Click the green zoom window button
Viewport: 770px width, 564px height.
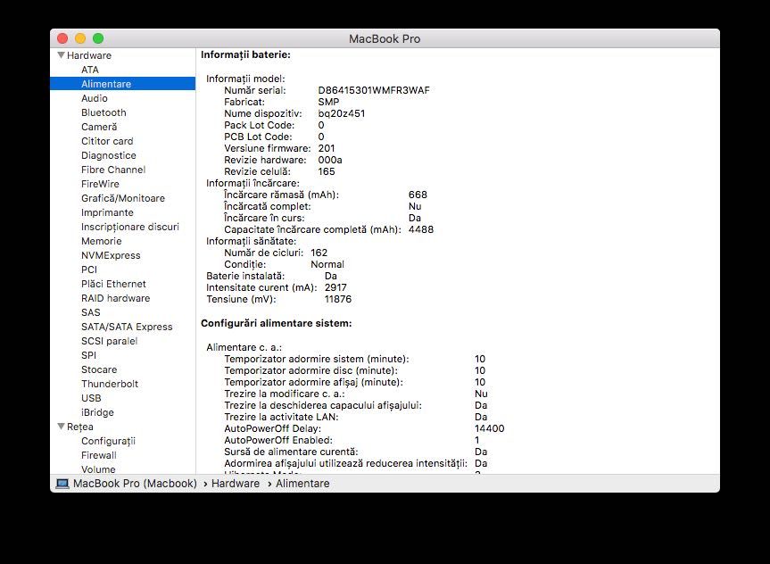tap(98, 38)
